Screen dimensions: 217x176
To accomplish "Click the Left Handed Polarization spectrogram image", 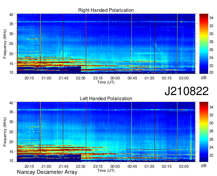I will click(106, 132).
